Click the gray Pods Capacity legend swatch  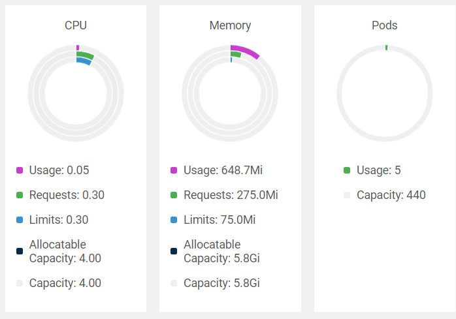(x=347, y=195)
